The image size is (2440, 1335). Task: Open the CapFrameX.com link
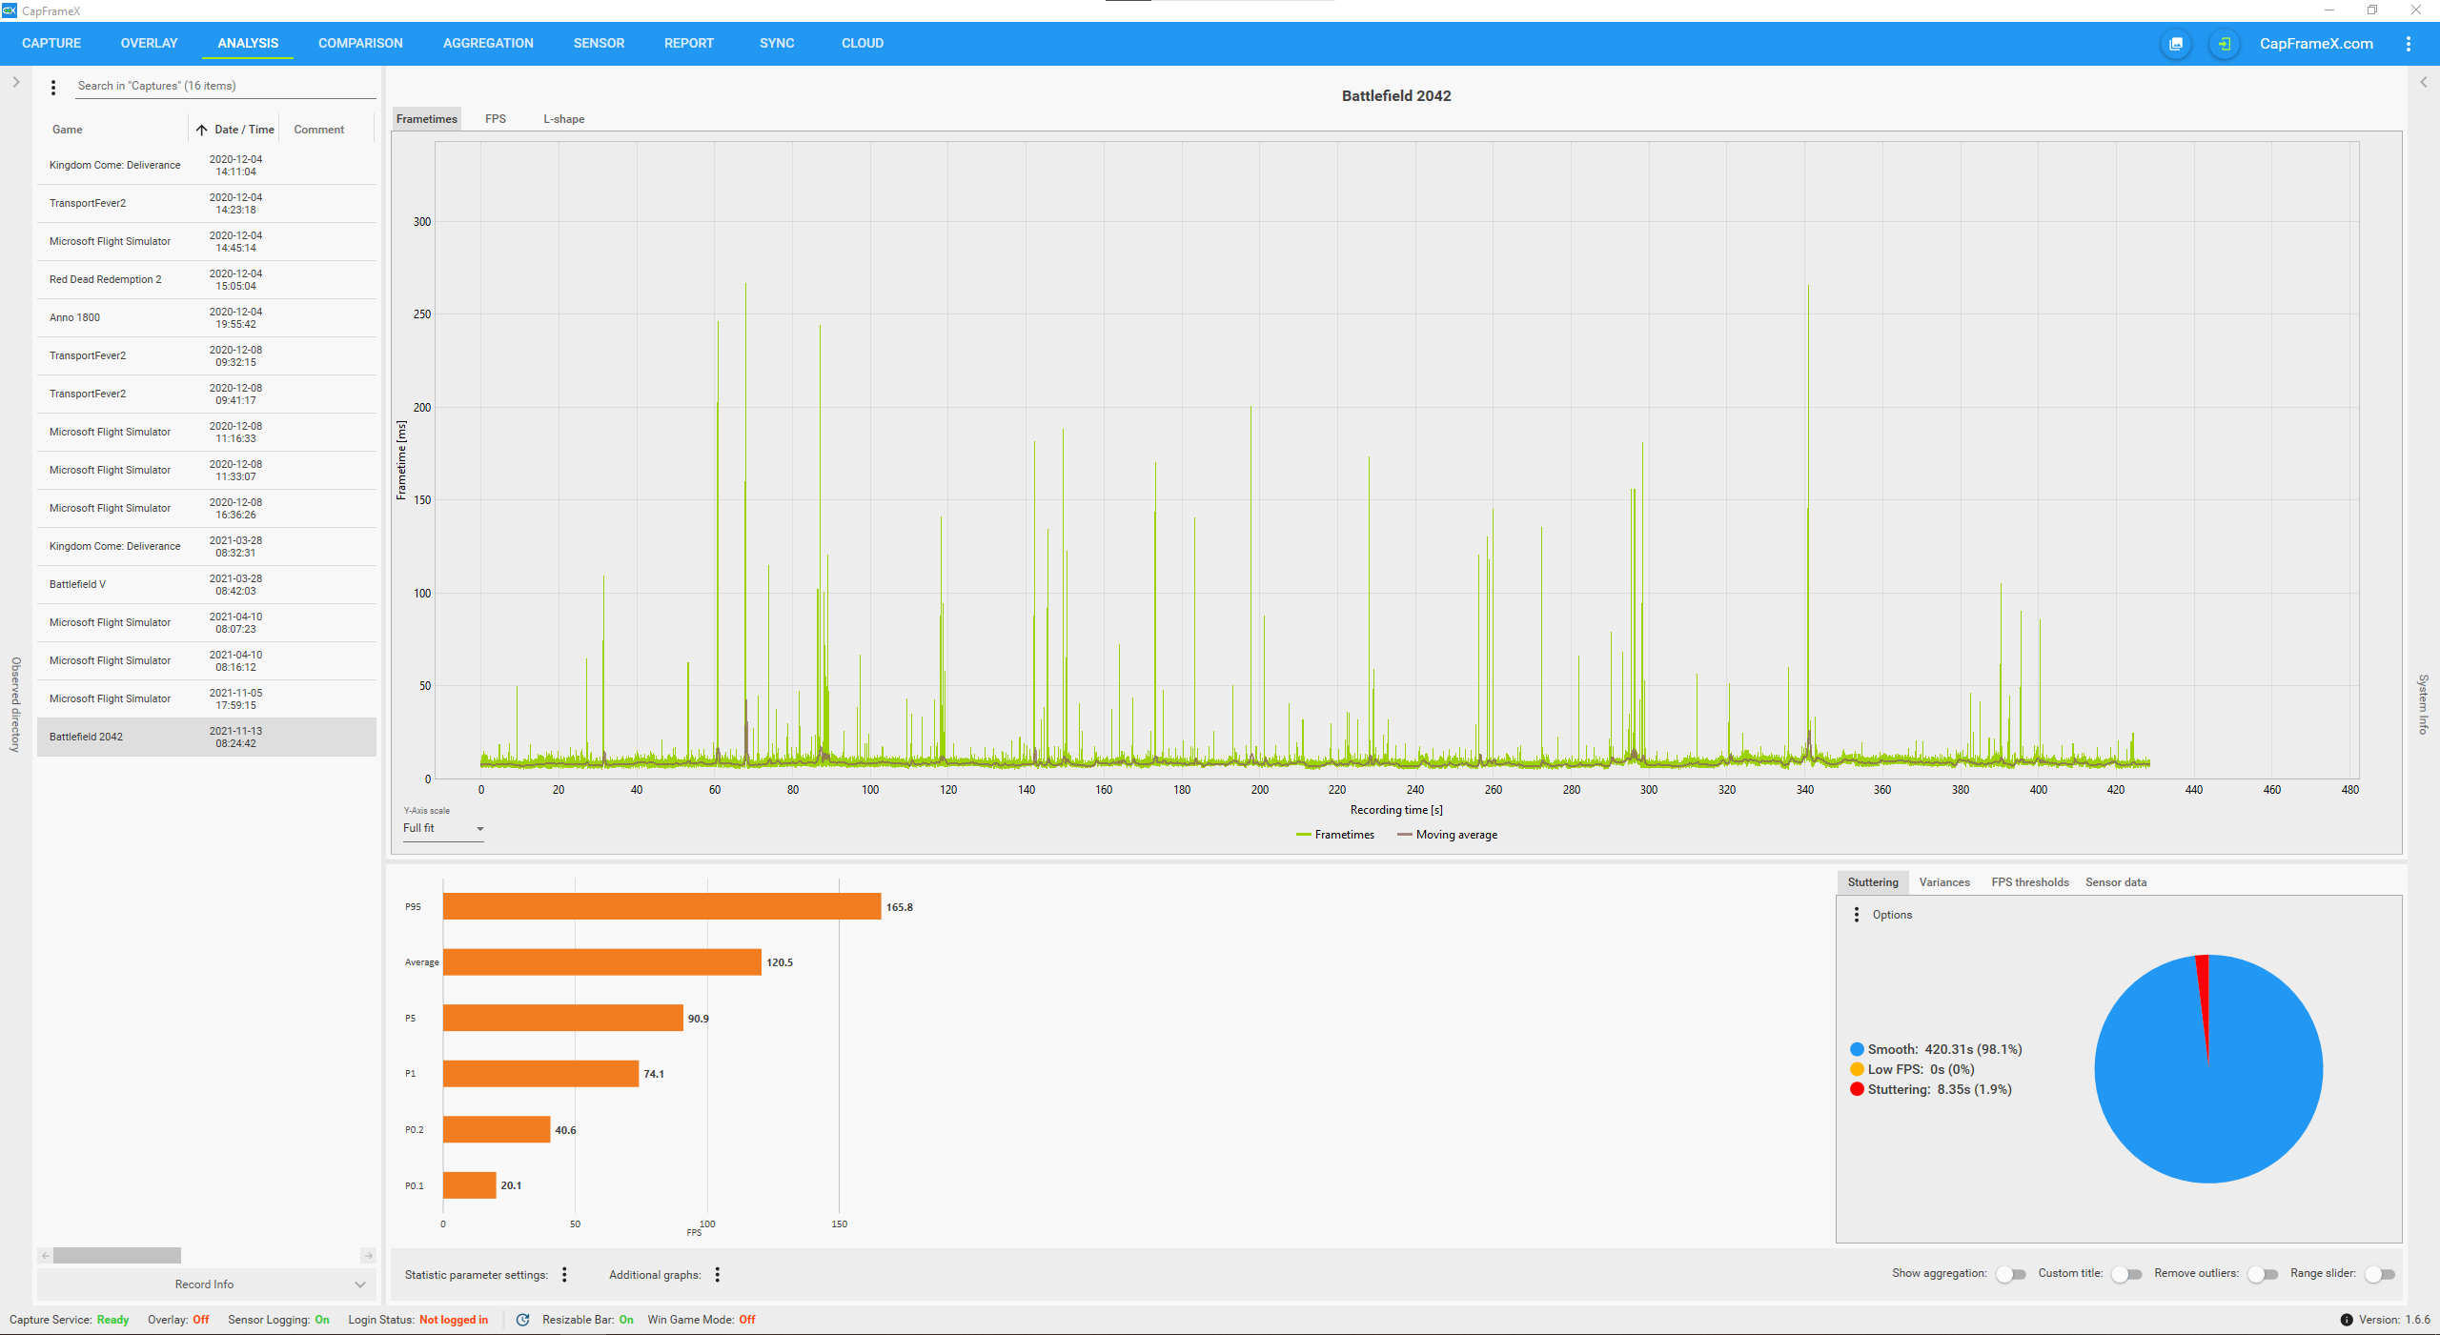click(x=2316, y=44)
